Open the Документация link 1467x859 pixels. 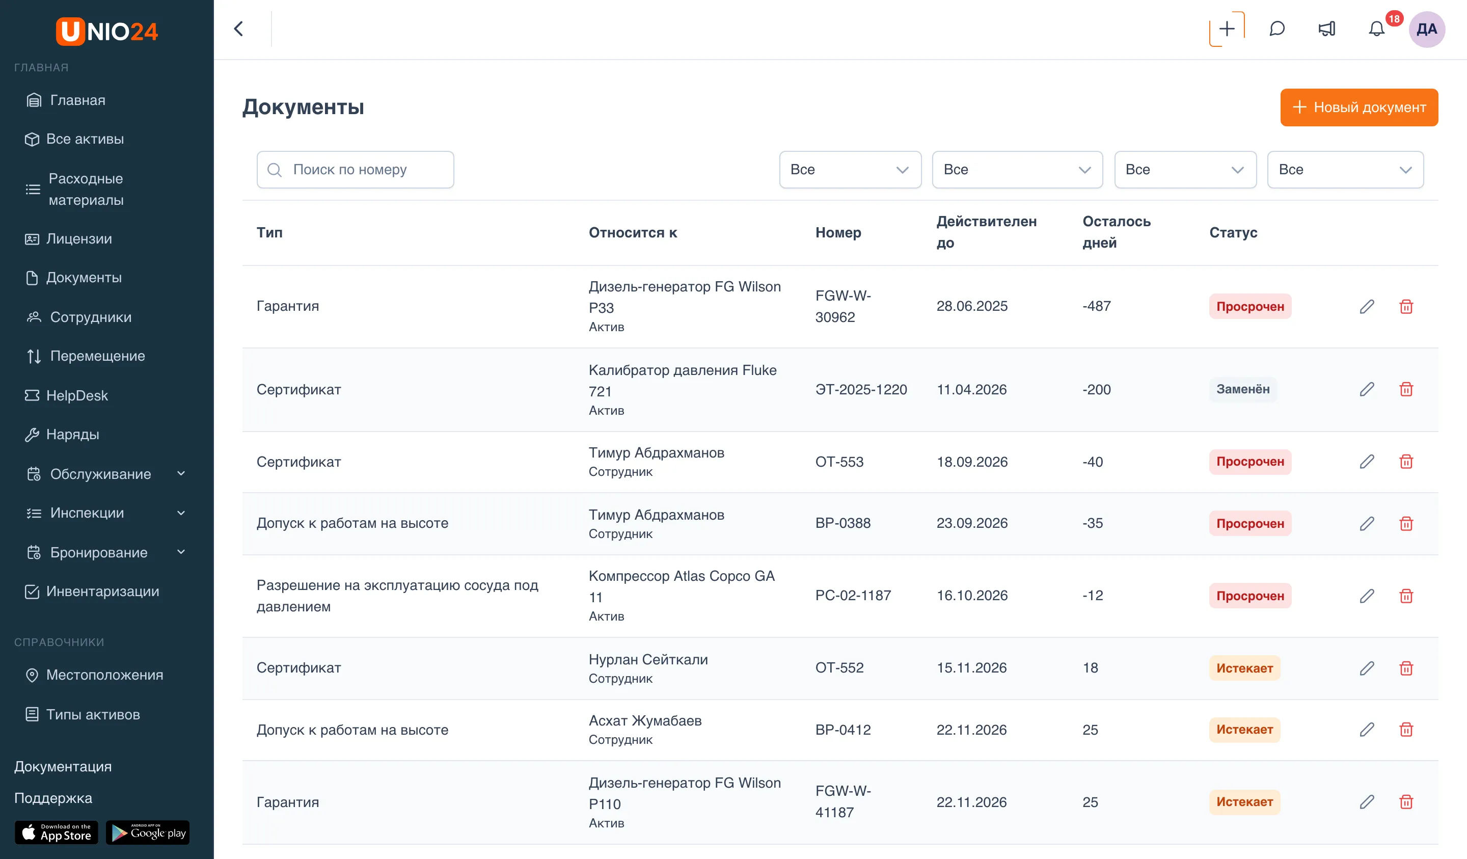tap(63, 766)
